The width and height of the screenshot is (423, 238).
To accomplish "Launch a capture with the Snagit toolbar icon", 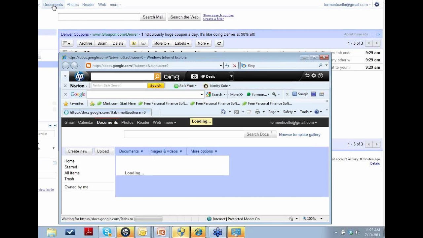I will pyautogui.click(x=294, y=94).
